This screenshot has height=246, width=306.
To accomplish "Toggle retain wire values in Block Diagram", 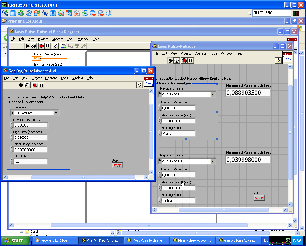I will coord(63,46).
